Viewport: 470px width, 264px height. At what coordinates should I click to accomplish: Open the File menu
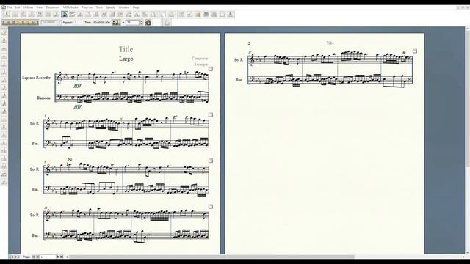coord(10,7)
